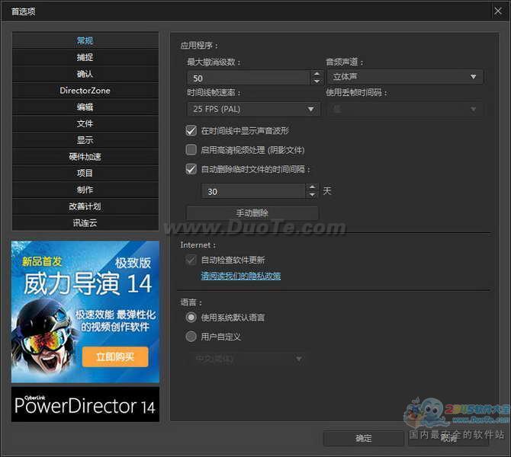
Task: Open the 项目 preferences category
Action: [x=85, y=173]
